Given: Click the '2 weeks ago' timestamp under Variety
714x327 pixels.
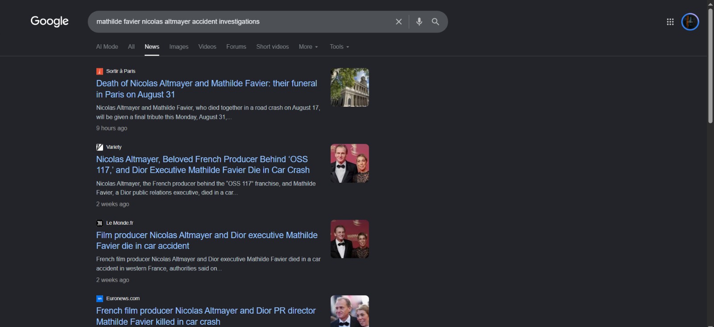Looking at the screenshot, I should [x=112, y=204].
